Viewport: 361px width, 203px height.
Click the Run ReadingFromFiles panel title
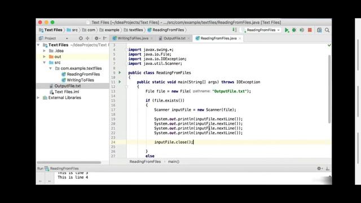pos(58,169)
